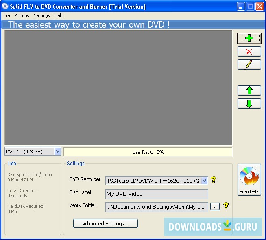The width and height of the screenshot is (266, 240).
Task: Browse for Work Folder with ellipsis button
Action: point(215,207)
